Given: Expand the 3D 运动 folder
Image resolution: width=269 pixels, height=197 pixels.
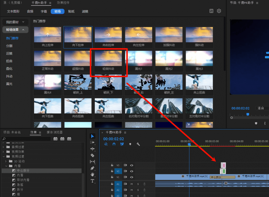Looking at the screenshot, I should click(6, 161).
